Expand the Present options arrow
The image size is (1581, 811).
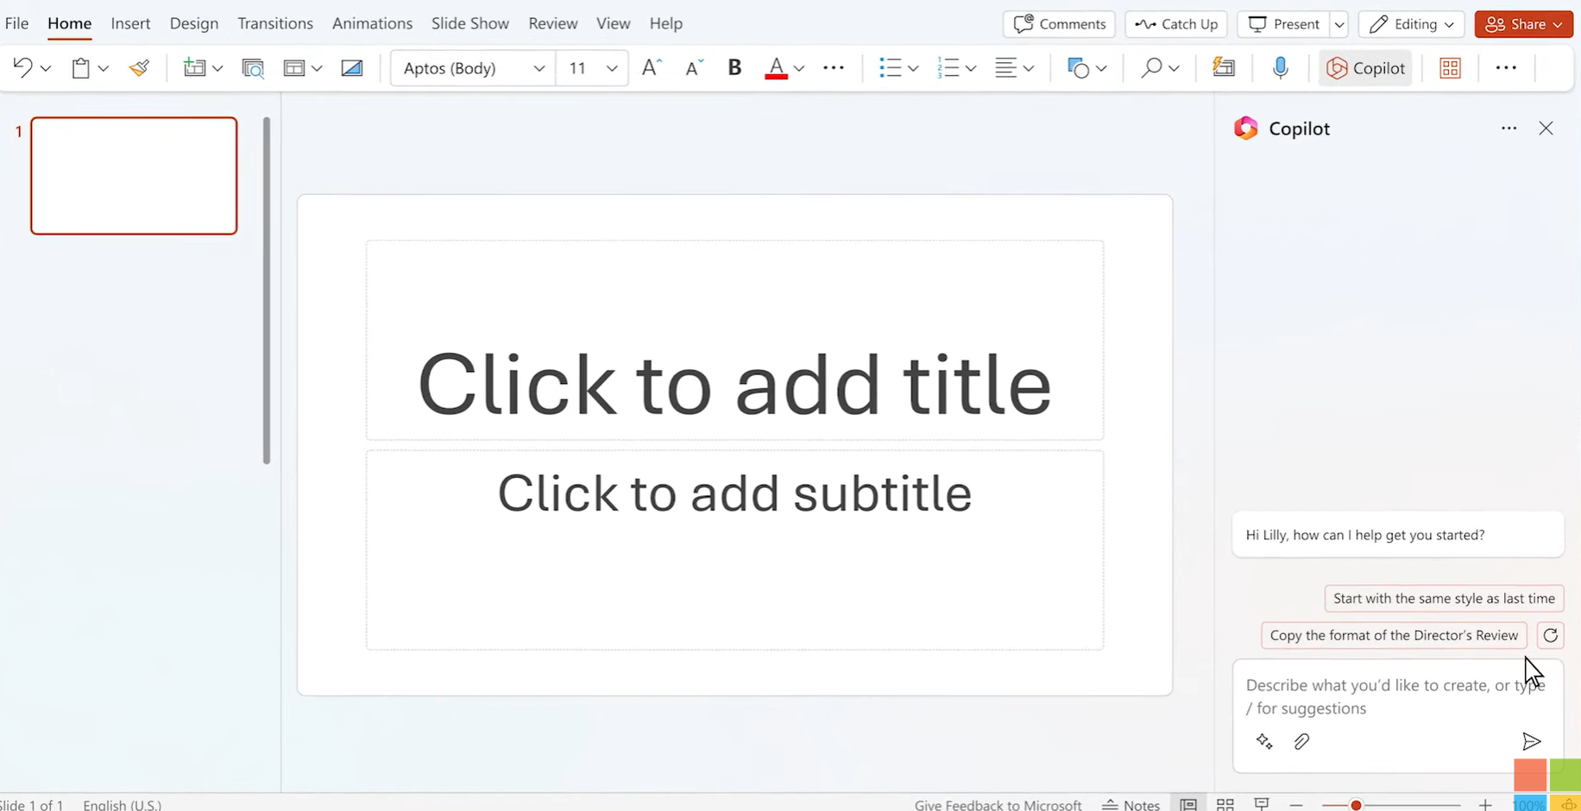pos(1339,24)
